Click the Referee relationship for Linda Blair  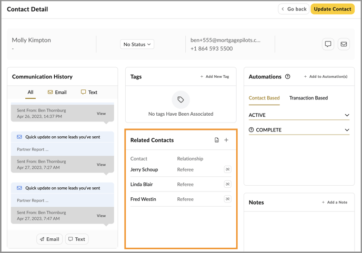point(185,184)
